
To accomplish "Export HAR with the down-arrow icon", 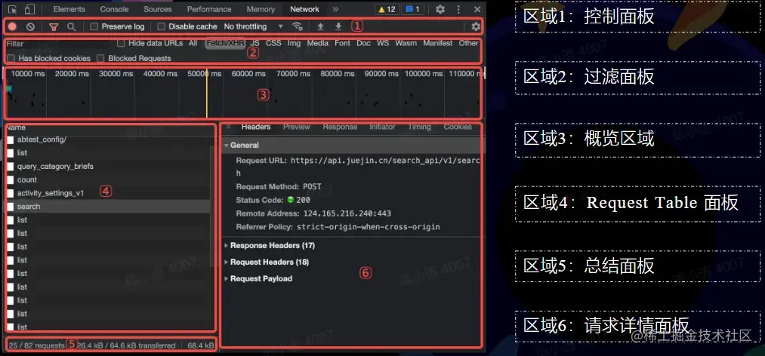I will click(338, 27).
